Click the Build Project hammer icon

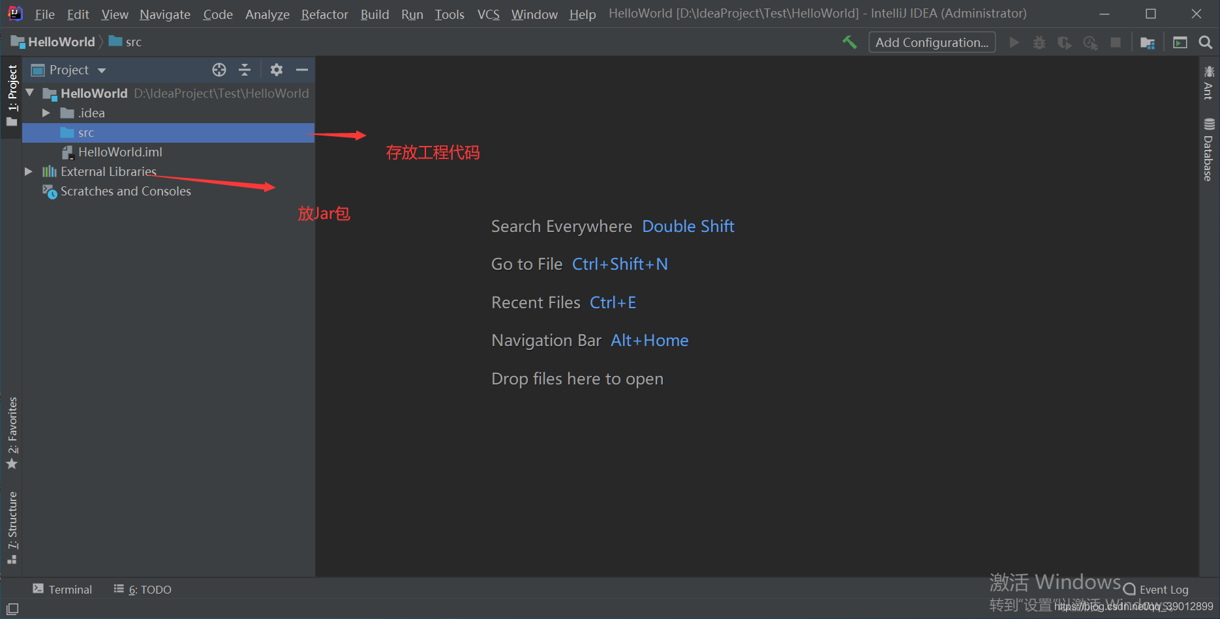pyautogui.click(x=849, y=42)
